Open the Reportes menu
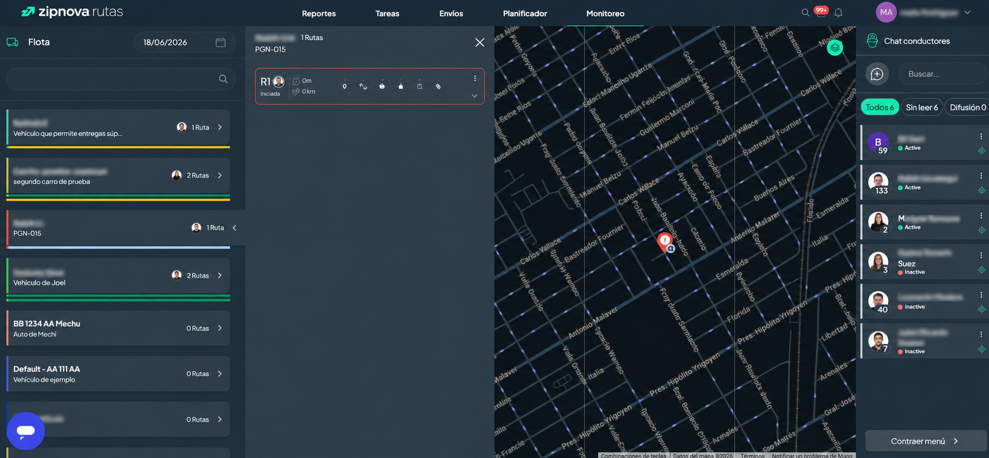 pos(319,13)
